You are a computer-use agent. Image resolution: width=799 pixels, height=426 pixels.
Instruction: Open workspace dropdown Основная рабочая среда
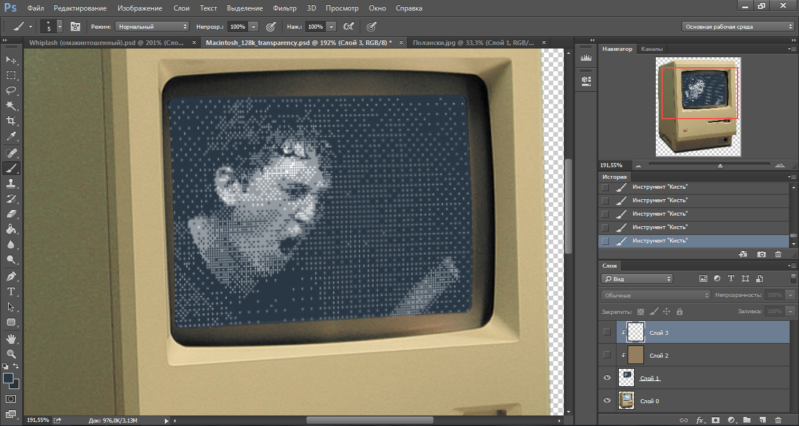738,26
